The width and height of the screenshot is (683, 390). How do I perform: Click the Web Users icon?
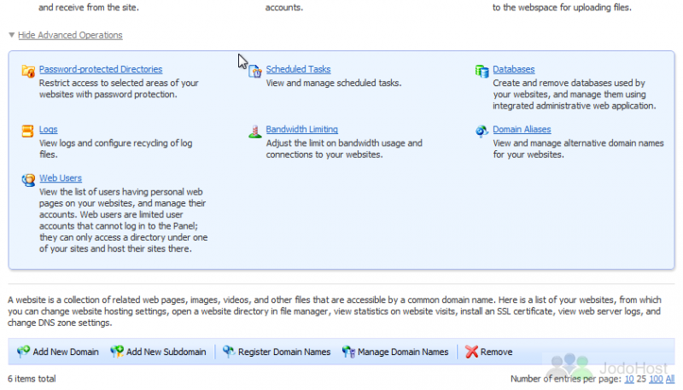click(28, 180)
